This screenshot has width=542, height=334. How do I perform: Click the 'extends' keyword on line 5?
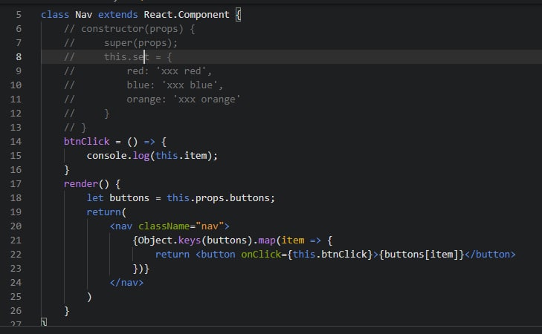pyautogui.click(x=118, y=15)
